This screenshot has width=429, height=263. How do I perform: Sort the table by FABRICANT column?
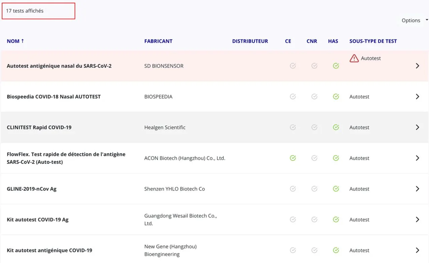point(158,41)
